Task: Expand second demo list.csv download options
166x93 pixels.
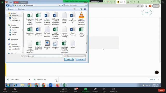Action: click(56, 80)
